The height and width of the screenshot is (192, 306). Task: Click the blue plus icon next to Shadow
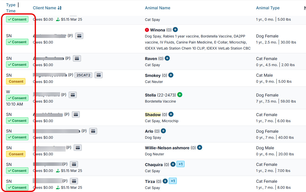tap(171, 114)
